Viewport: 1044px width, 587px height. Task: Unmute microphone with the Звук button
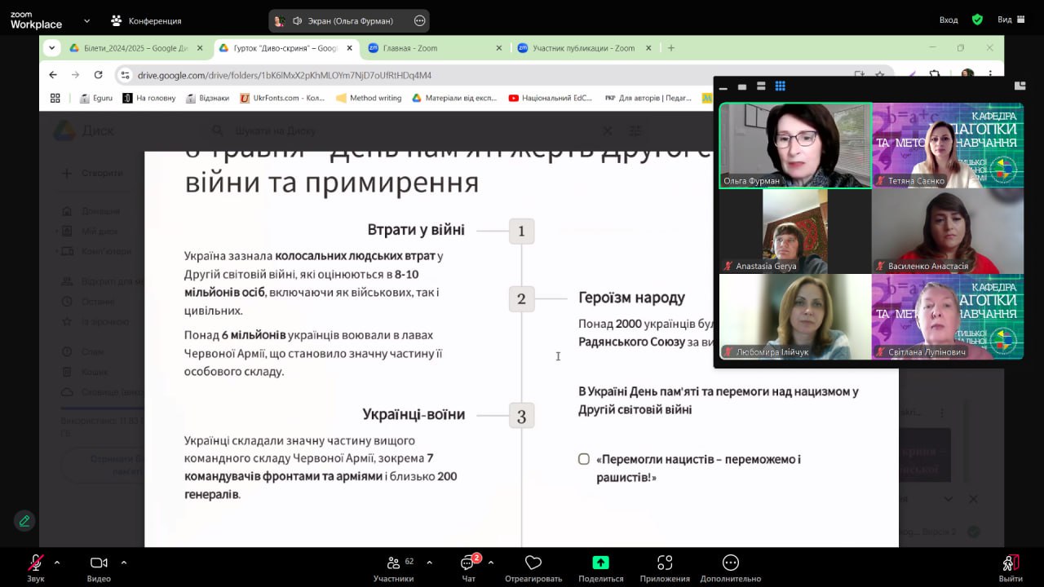(35, 563)
